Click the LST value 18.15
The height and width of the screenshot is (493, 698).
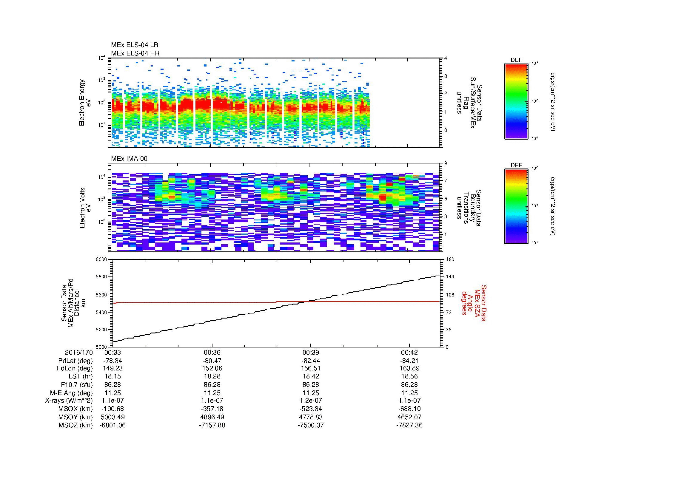(113, 376)
